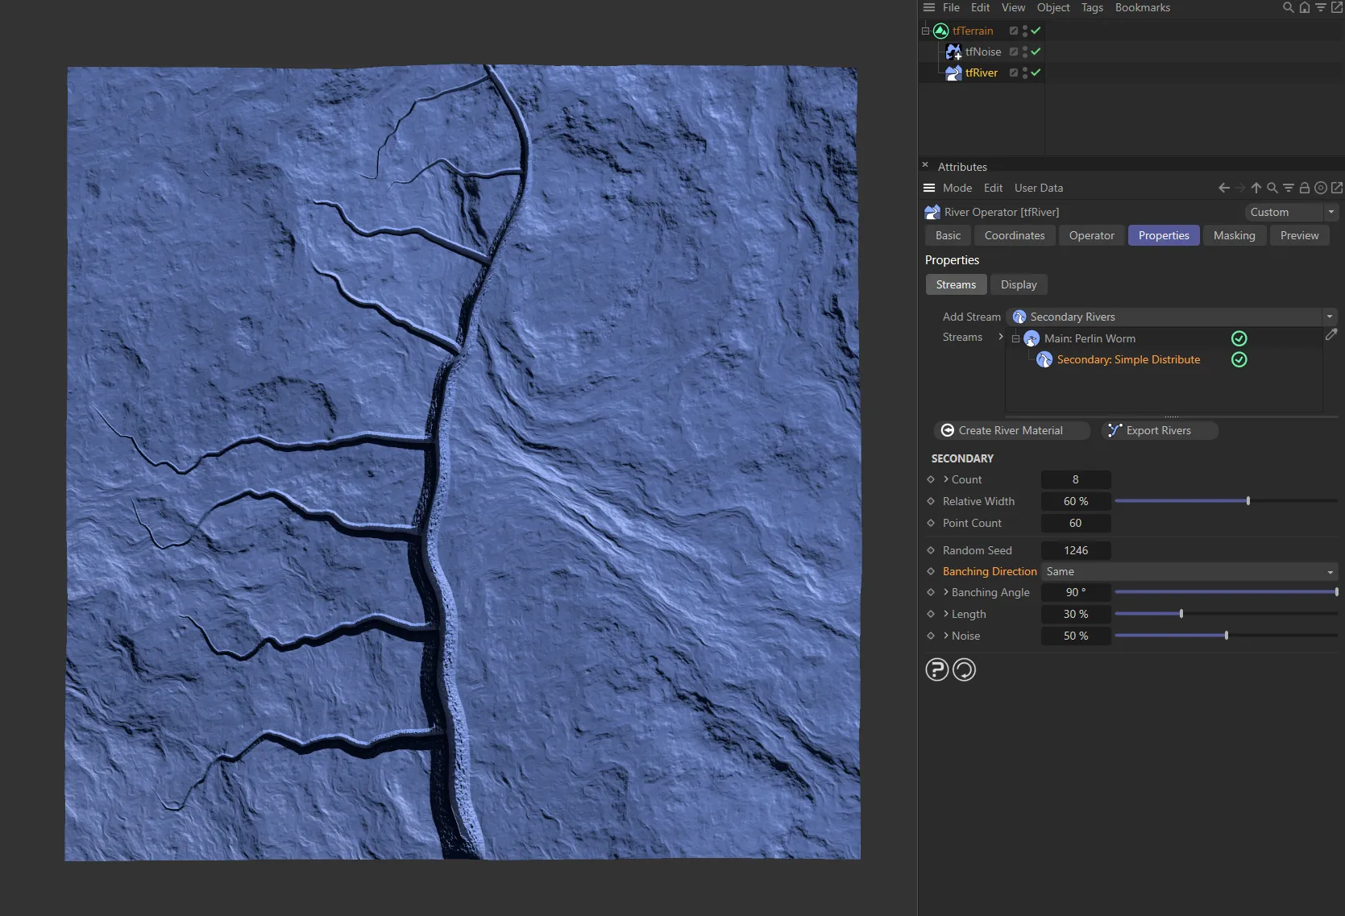The width and height of the screenshot is (1345, 916).
Task: Click the eyedropper icon beside the Streams list
Action: [1331, 334]
